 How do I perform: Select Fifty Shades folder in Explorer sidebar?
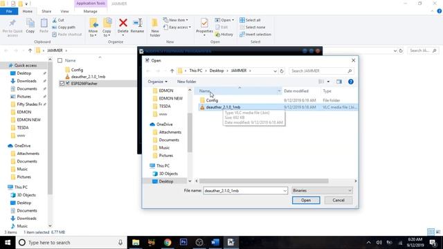pyautogui.click(x=29, y=104)
